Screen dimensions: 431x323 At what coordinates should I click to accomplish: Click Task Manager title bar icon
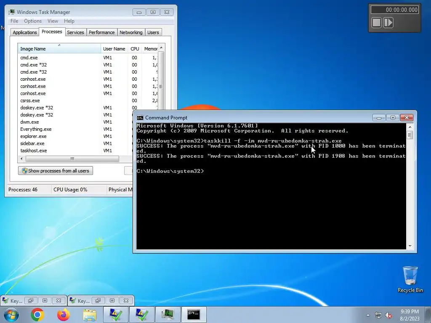(12, 12)
